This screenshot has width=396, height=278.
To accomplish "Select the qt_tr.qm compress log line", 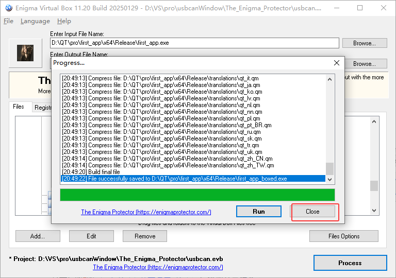I will 193,145.
